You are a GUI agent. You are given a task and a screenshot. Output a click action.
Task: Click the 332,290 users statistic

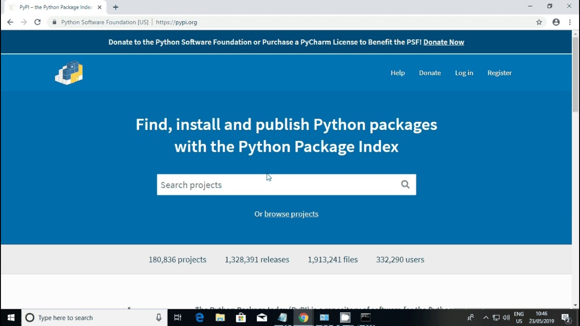[x=400, y=259]
